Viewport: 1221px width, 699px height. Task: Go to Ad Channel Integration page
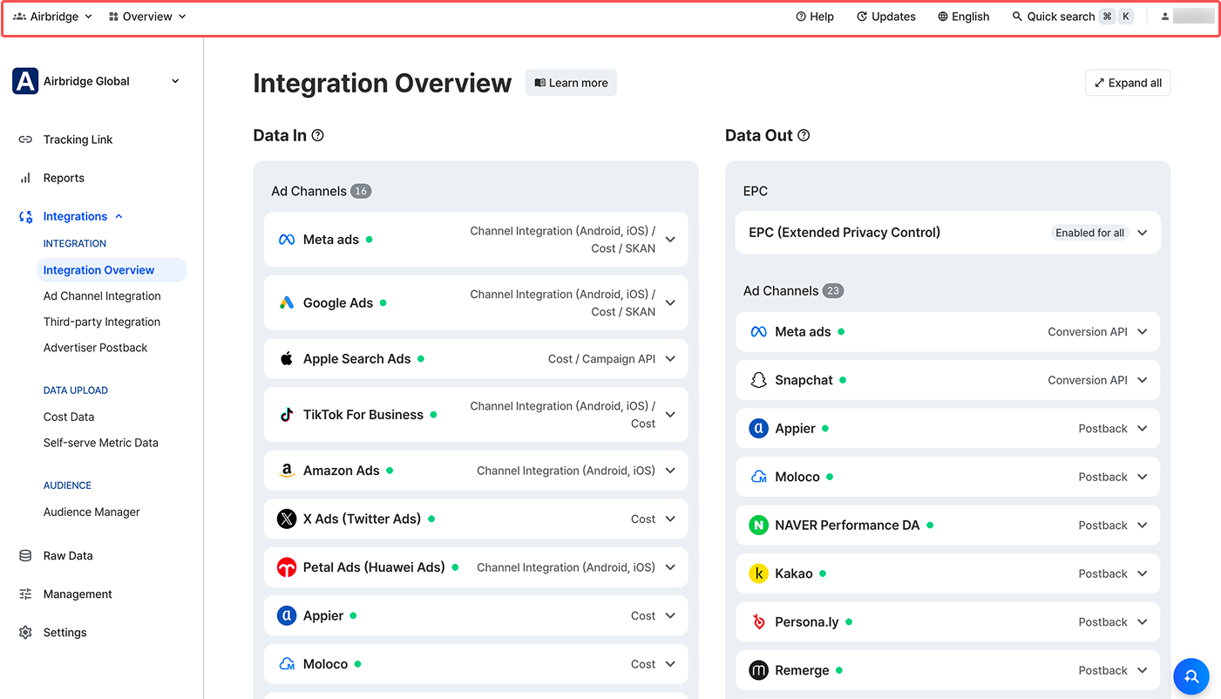pos(102,296)
